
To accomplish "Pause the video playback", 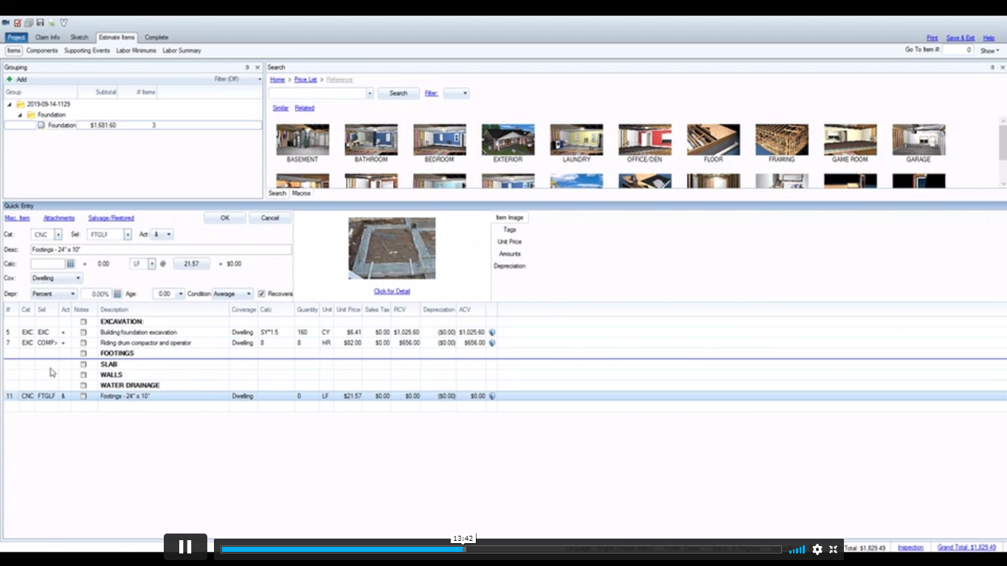I will pyautogui.click(x=185, y=547).
